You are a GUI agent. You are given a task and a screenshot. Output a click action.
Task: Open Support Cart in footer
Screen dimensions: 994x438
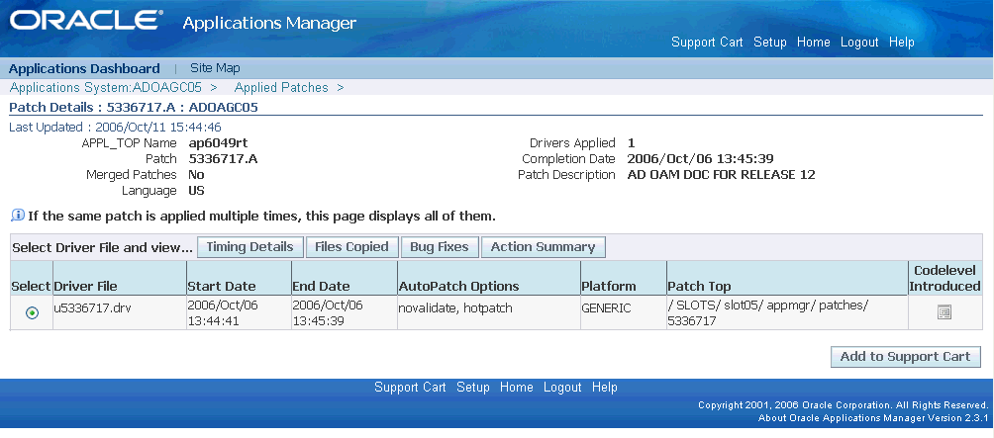[410, 387]
